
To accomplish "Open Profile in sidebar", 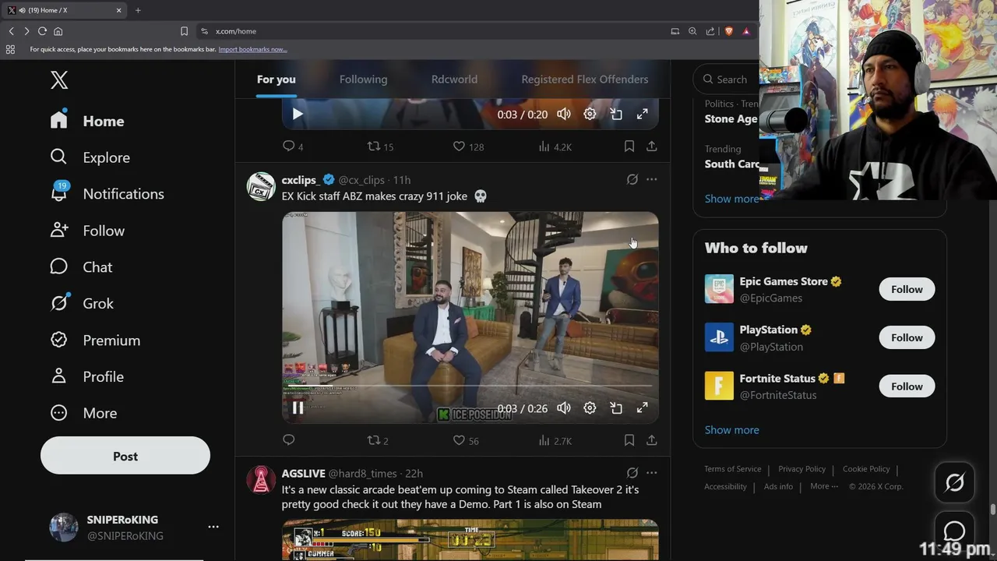I will tap(86, 376).
